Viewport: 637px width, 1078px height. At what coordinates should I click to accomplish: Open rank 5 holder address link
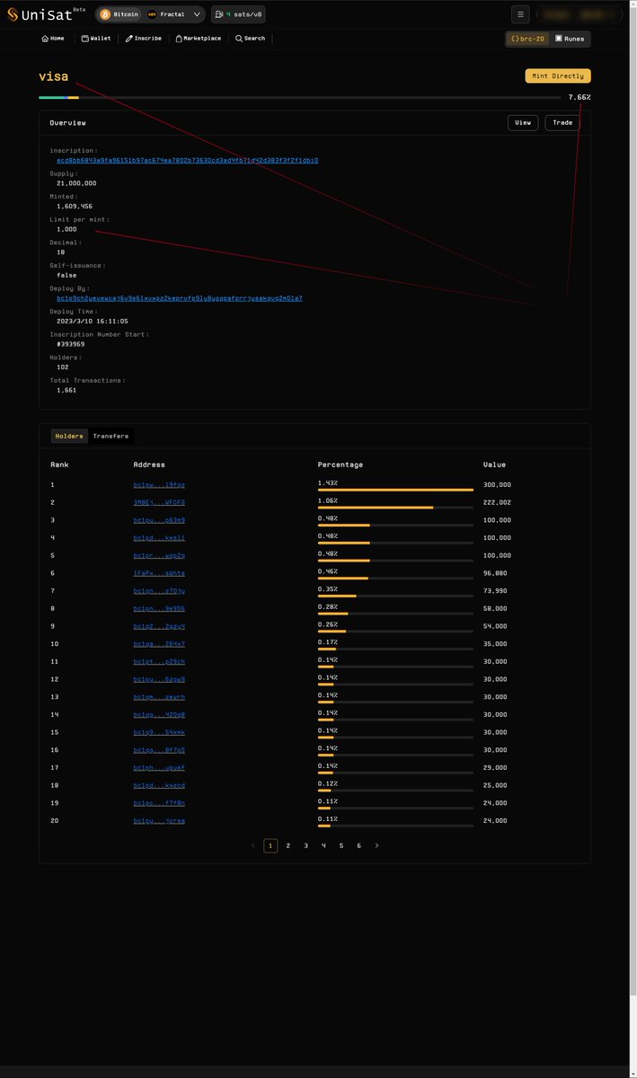(159, 555)
